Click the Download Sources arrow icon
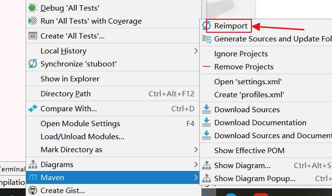332x196 pixels. [x=207, y=109]
